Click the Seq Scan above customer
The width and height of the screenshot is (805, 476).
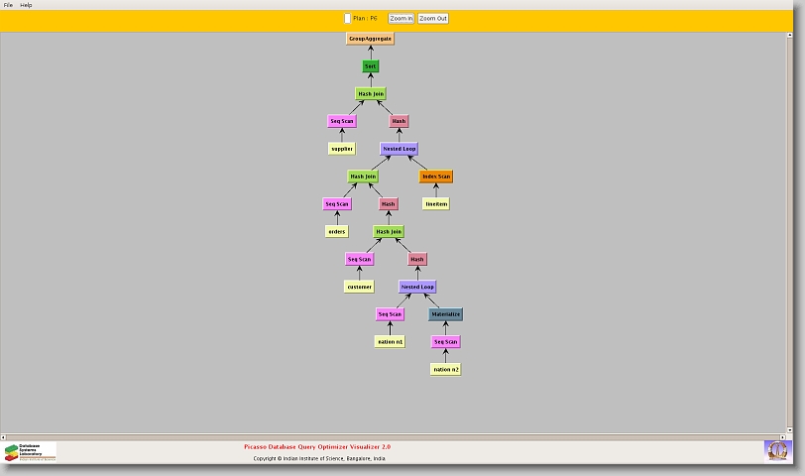[359, 259]
